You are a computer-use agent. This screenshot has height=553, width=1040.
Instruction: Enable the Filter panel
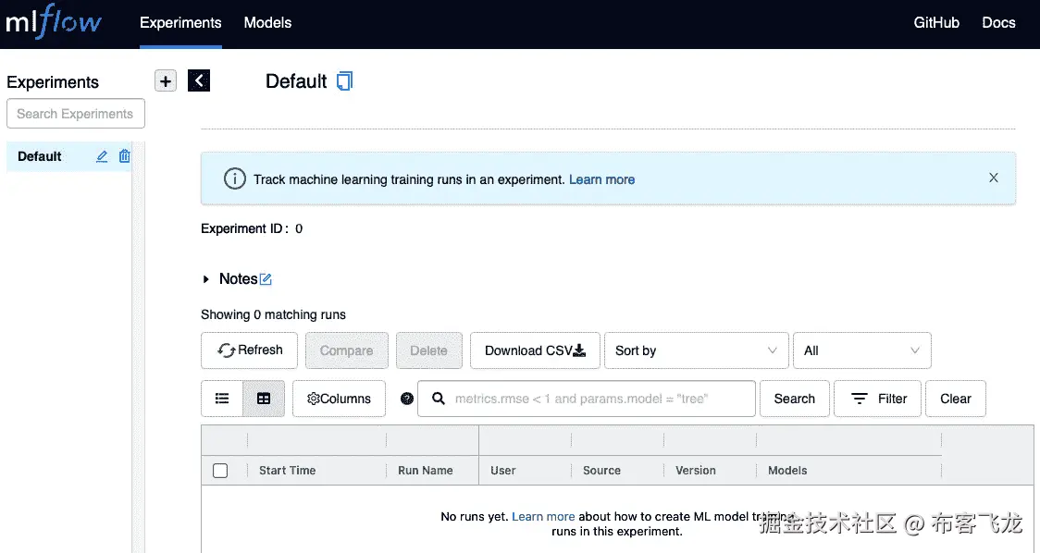[x=877, y=399]
